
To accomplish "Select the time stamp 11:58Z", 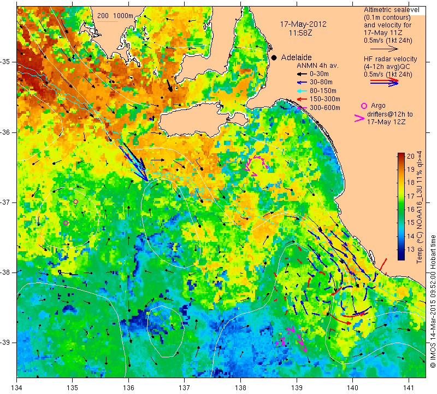I will (300, 33).
